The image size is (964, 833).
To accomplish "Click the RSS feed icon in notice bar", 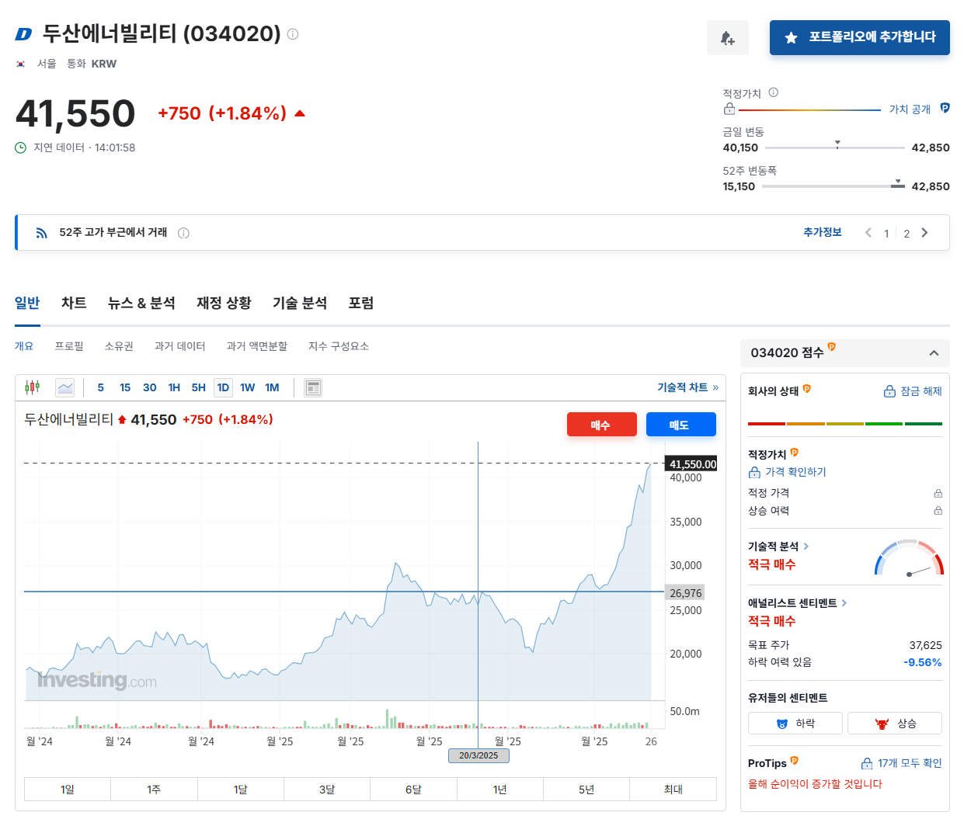I will (42, 233).
